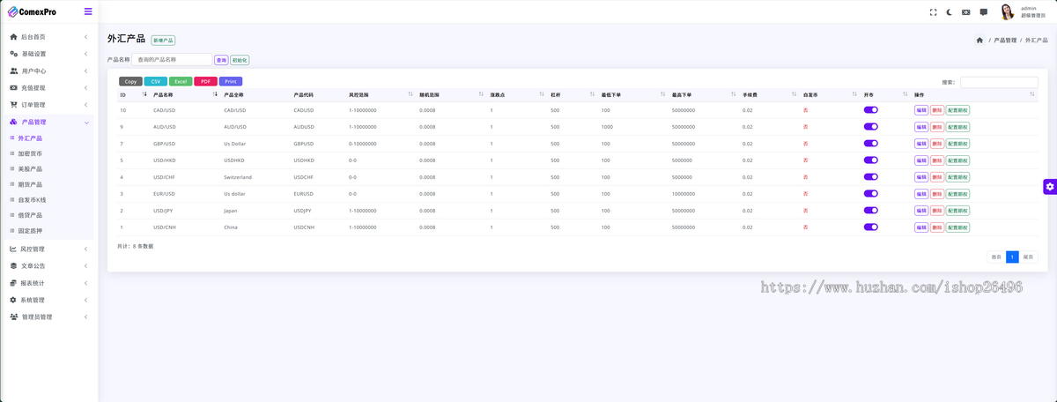Open the chat messages icon in header

point(983,12)
